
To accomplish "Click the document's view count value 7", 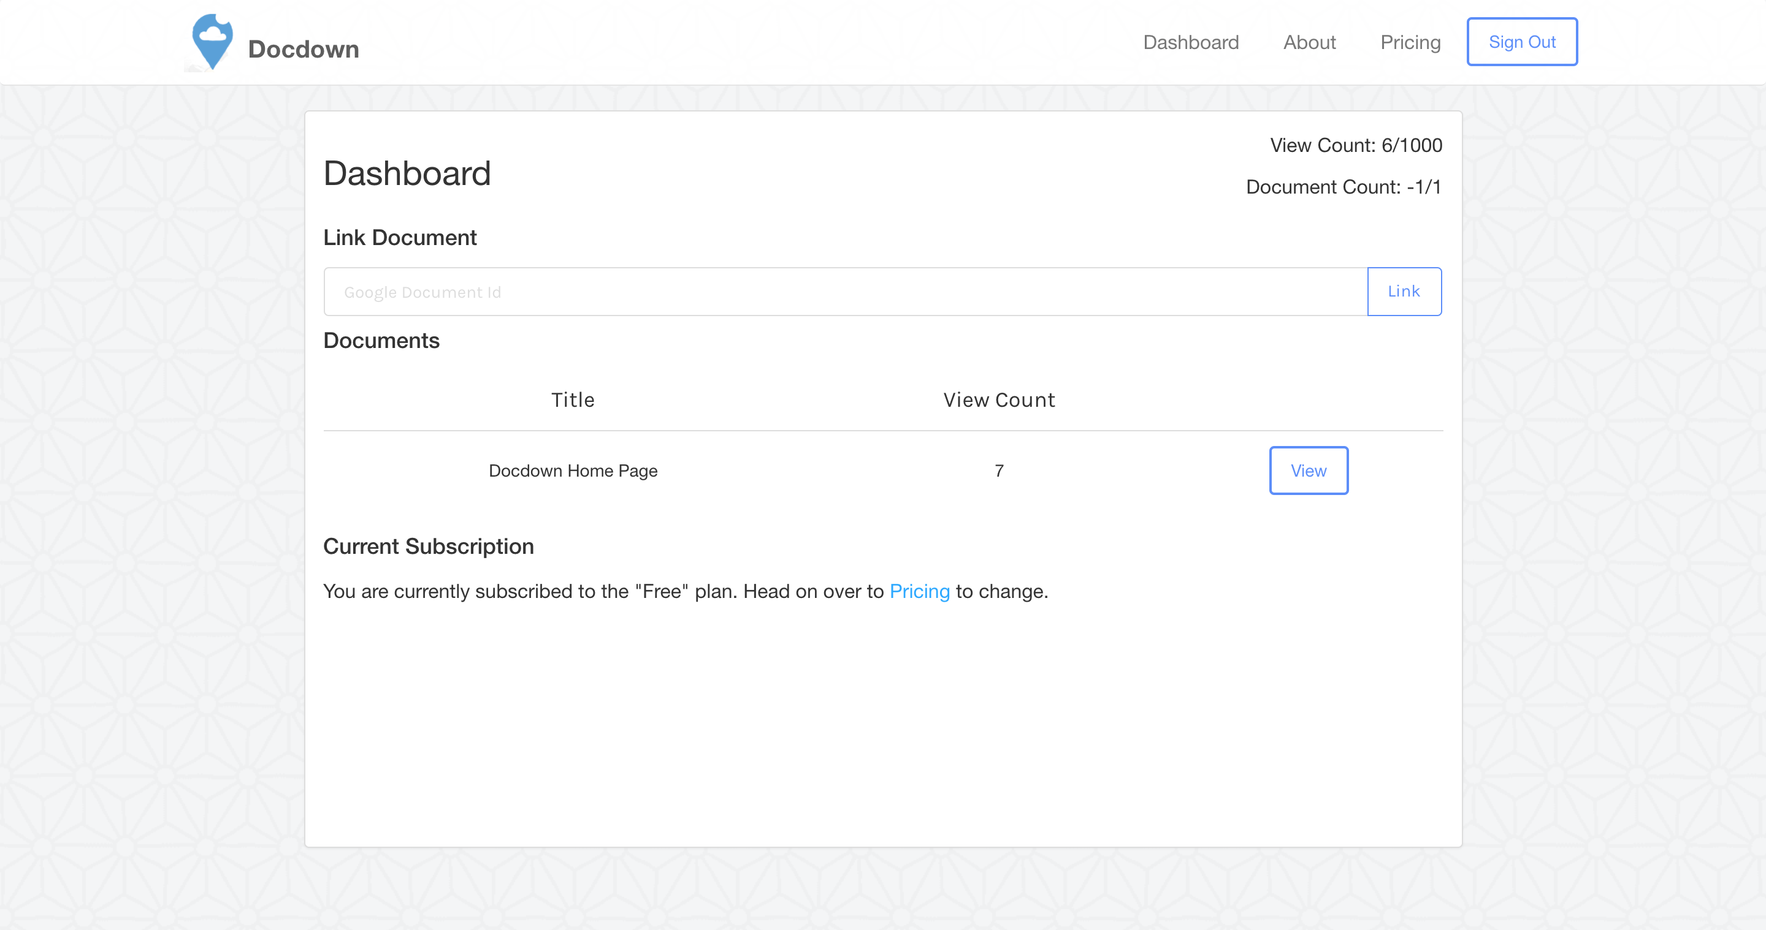I will tap(998, 471).
